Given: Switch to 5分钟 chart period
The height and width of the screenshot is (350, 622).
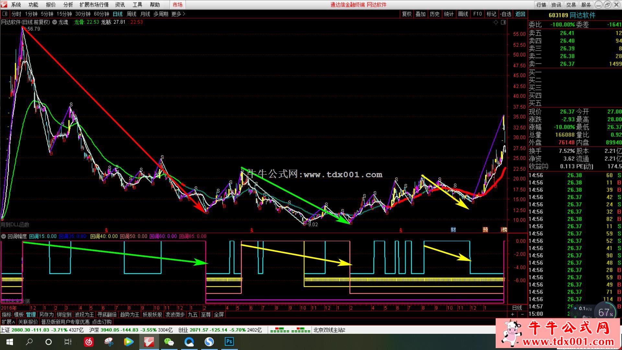Looking at the screenshot, I should 47,14.
